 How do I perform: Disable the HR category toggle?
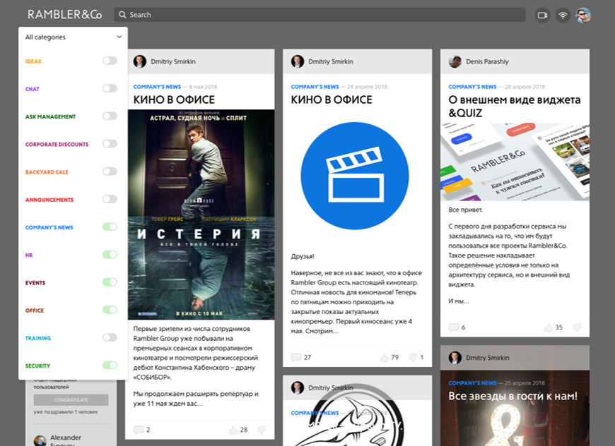coord(110,255)
